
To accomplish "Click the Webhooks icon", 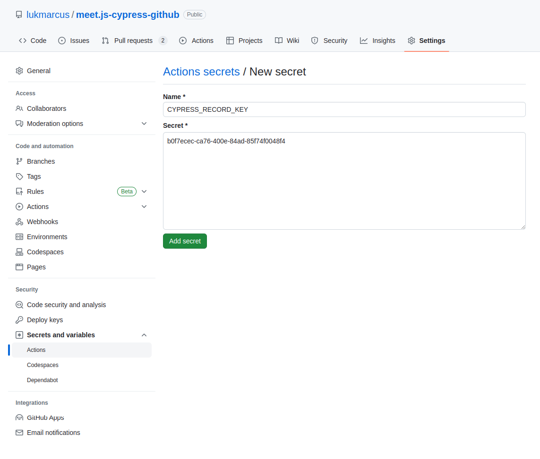I will click(19, 222).
